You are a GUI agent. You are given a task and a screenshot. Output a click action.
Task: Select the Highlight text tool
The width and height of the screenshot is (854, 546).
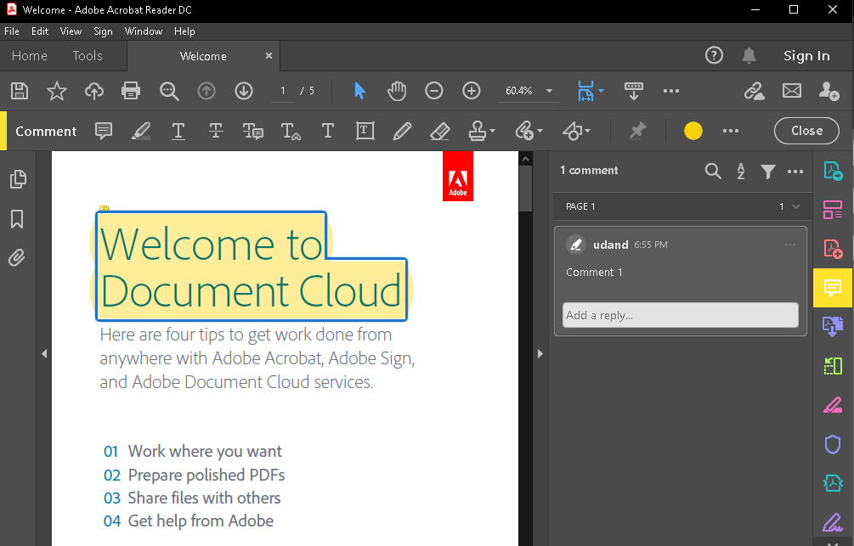point(141,132)
